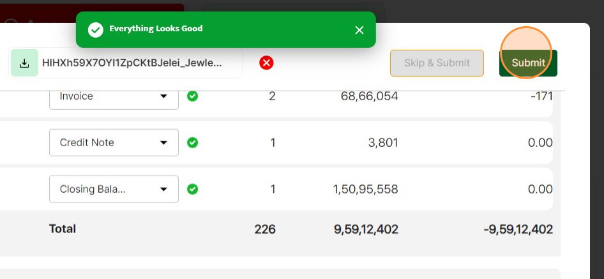
Task: Remove the uploaded file with the red X
Action: click(267, 63)
